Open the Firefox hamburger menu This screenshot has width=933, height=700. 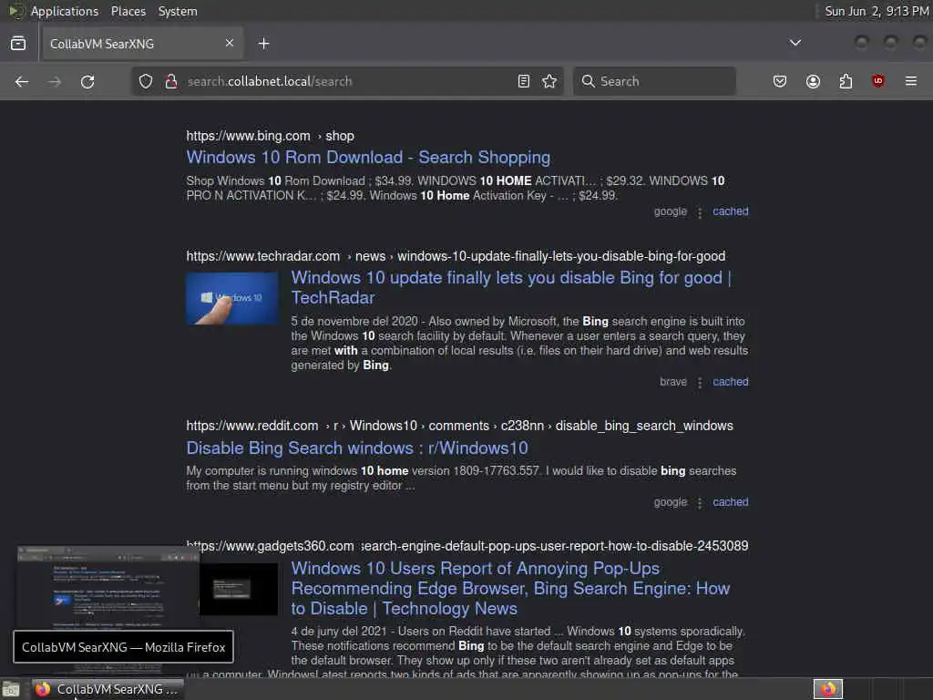(911, 81)
